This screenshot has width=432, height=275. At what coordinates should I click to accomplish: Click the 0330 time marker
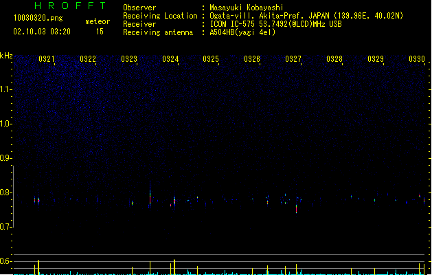tap(417, 59)
